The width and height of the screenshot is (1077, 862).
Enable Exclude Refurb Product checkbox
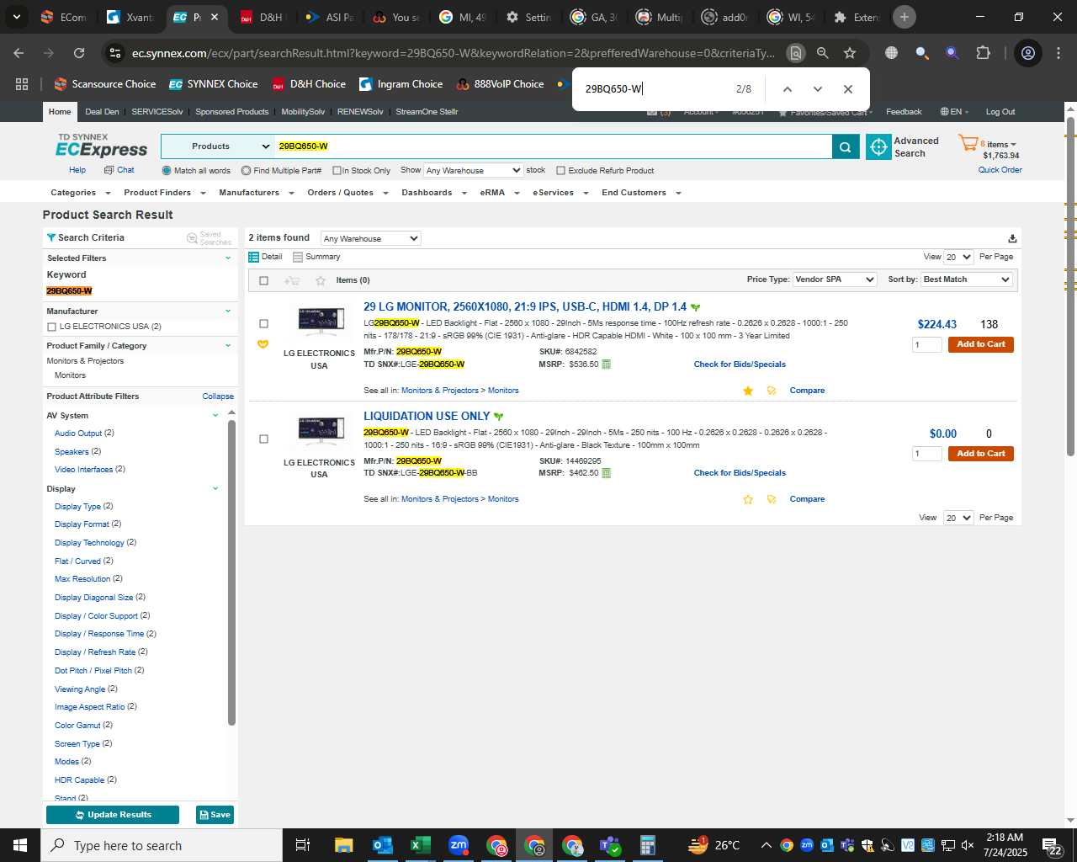560,171
